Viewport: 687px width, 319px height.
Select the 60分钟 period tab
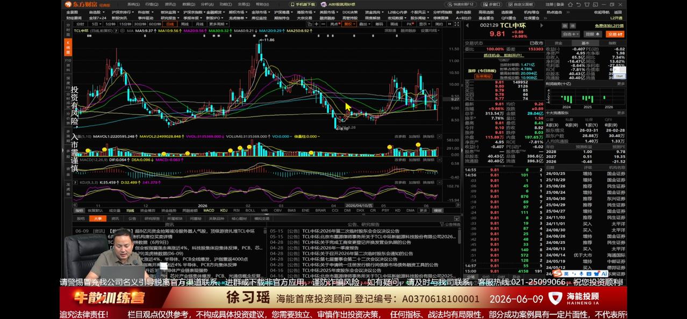click(154, 24)
